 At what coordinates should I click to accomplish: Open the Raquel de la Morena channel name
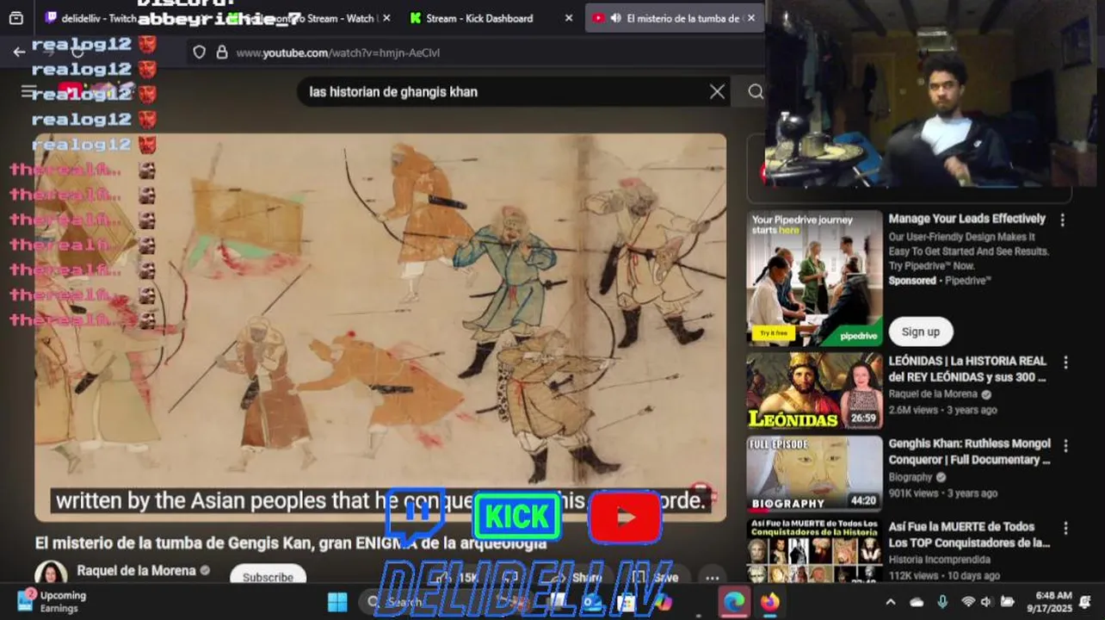click(136, 570)
